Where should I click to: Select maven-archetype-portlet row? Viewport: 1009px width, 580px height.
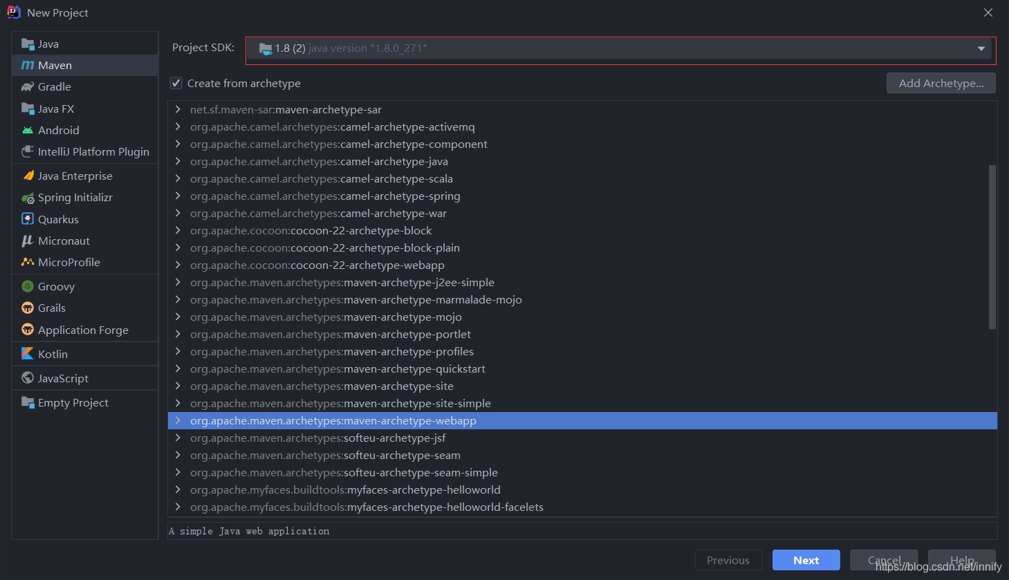pos(582,334)
